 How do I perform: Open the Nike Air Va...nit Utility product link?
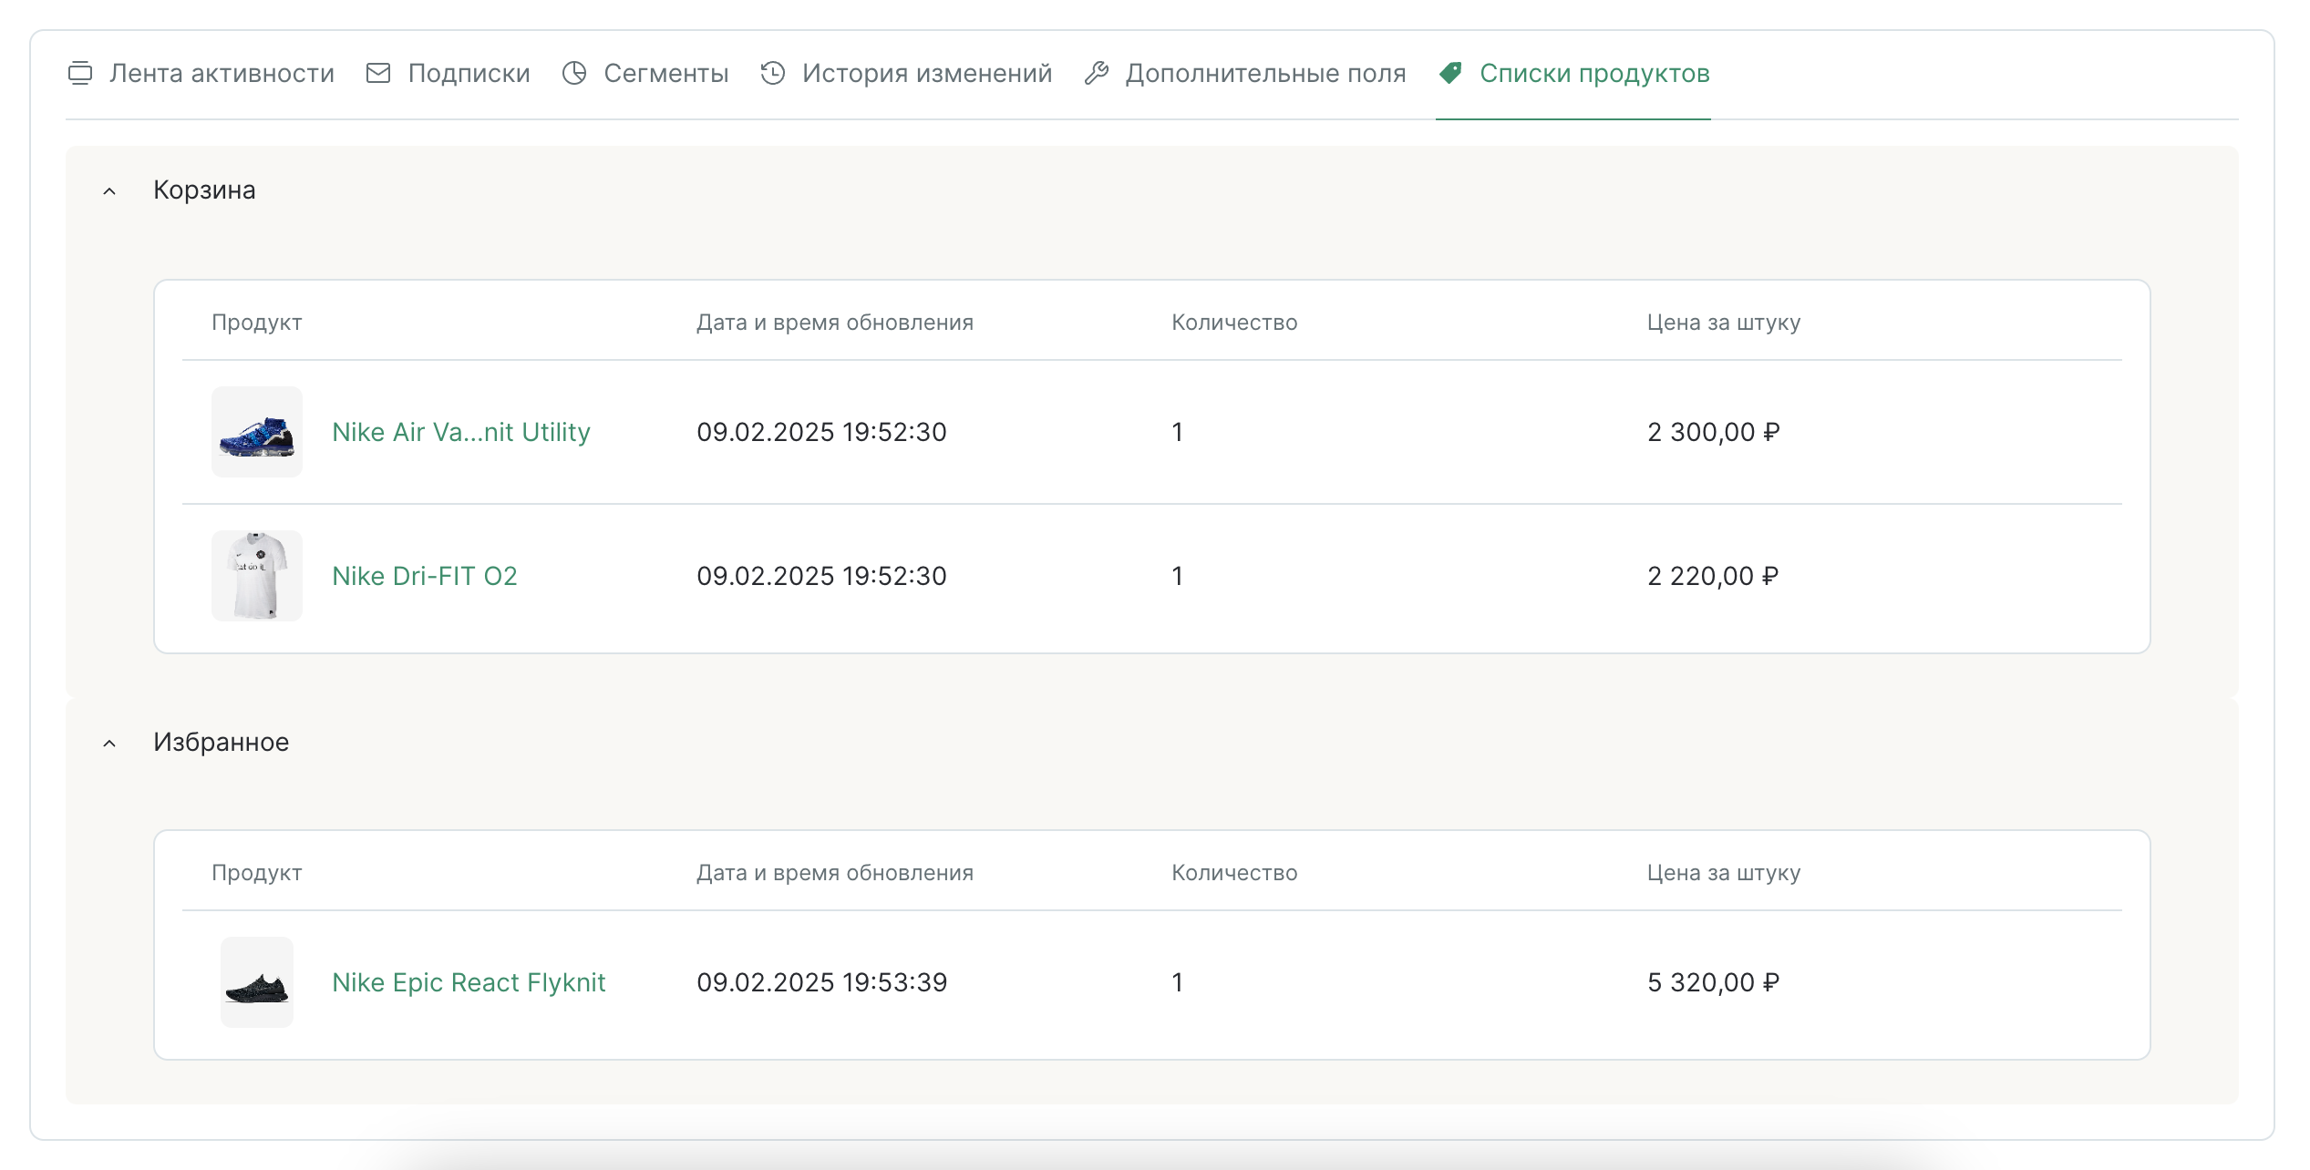coord(461,432)
